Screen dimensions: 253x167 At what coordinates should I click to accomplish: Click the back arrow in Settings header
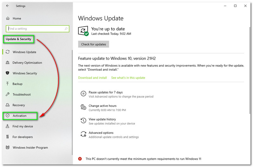(8, 6)
